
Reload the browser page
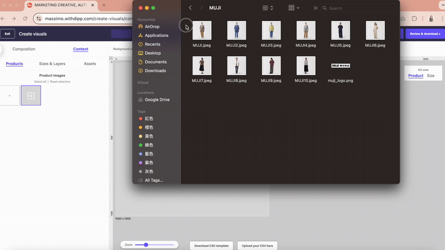(25, 19)
